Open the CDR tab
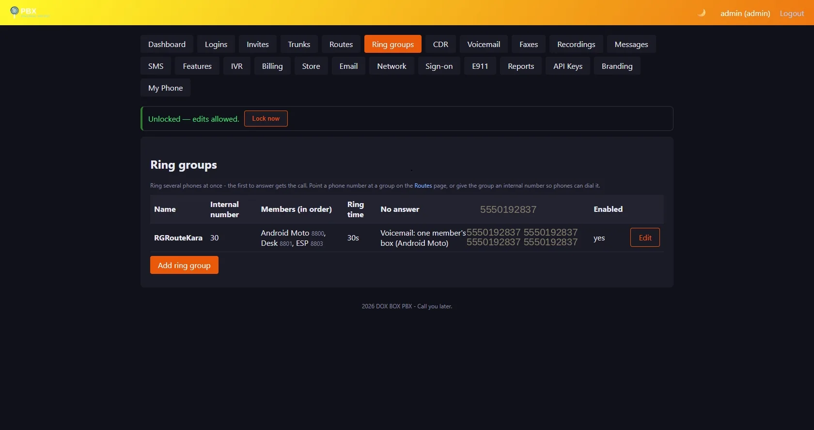This screenshot has height=430, width=814. point(440,44)
